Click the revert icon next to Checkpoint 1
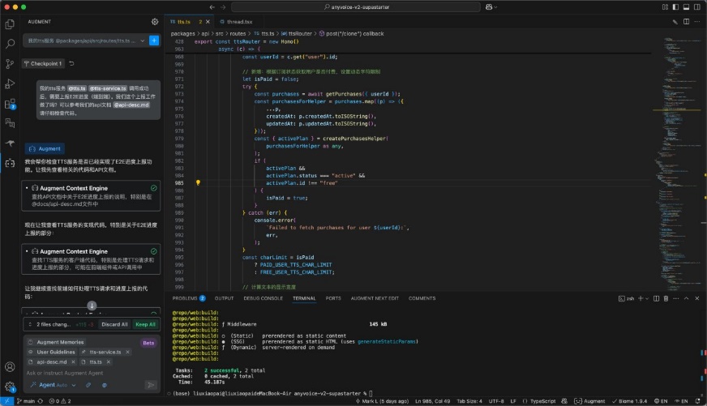 pos(72,63)
